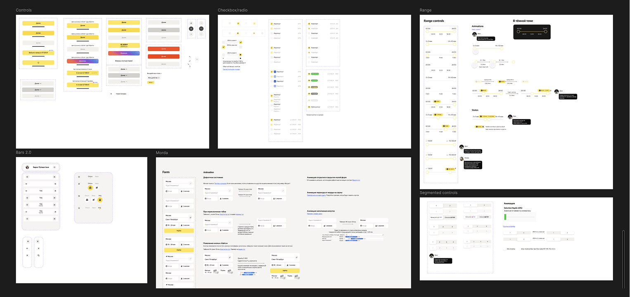Select the Segmented controls frame title
The height and width of the screenshot is (297, 630).
point(438,193)
